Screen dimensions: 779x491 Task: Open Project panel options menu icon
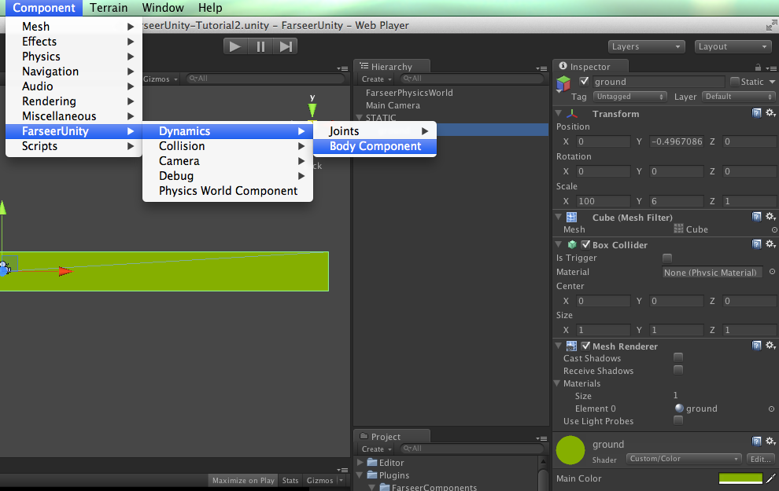[x=541, y=438]
